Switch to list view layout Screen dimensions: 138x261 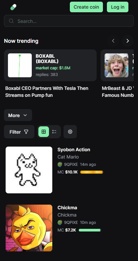(x=54, y=132)
